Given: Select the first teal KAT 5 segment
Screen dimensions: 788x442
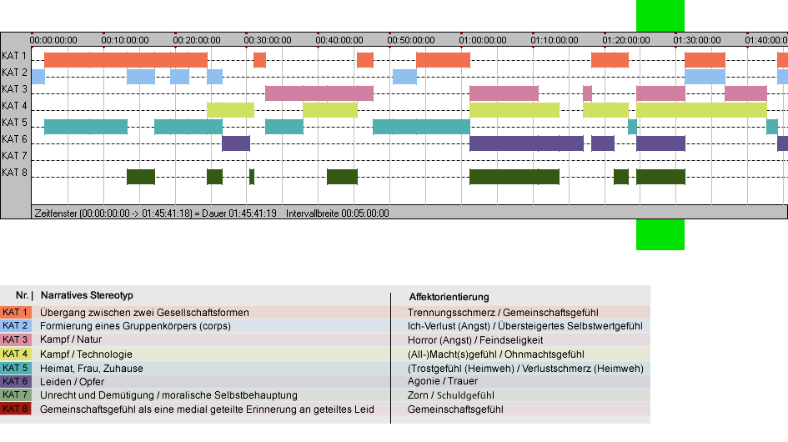Looking at the screenshot, I should click(x=86, y=127).
